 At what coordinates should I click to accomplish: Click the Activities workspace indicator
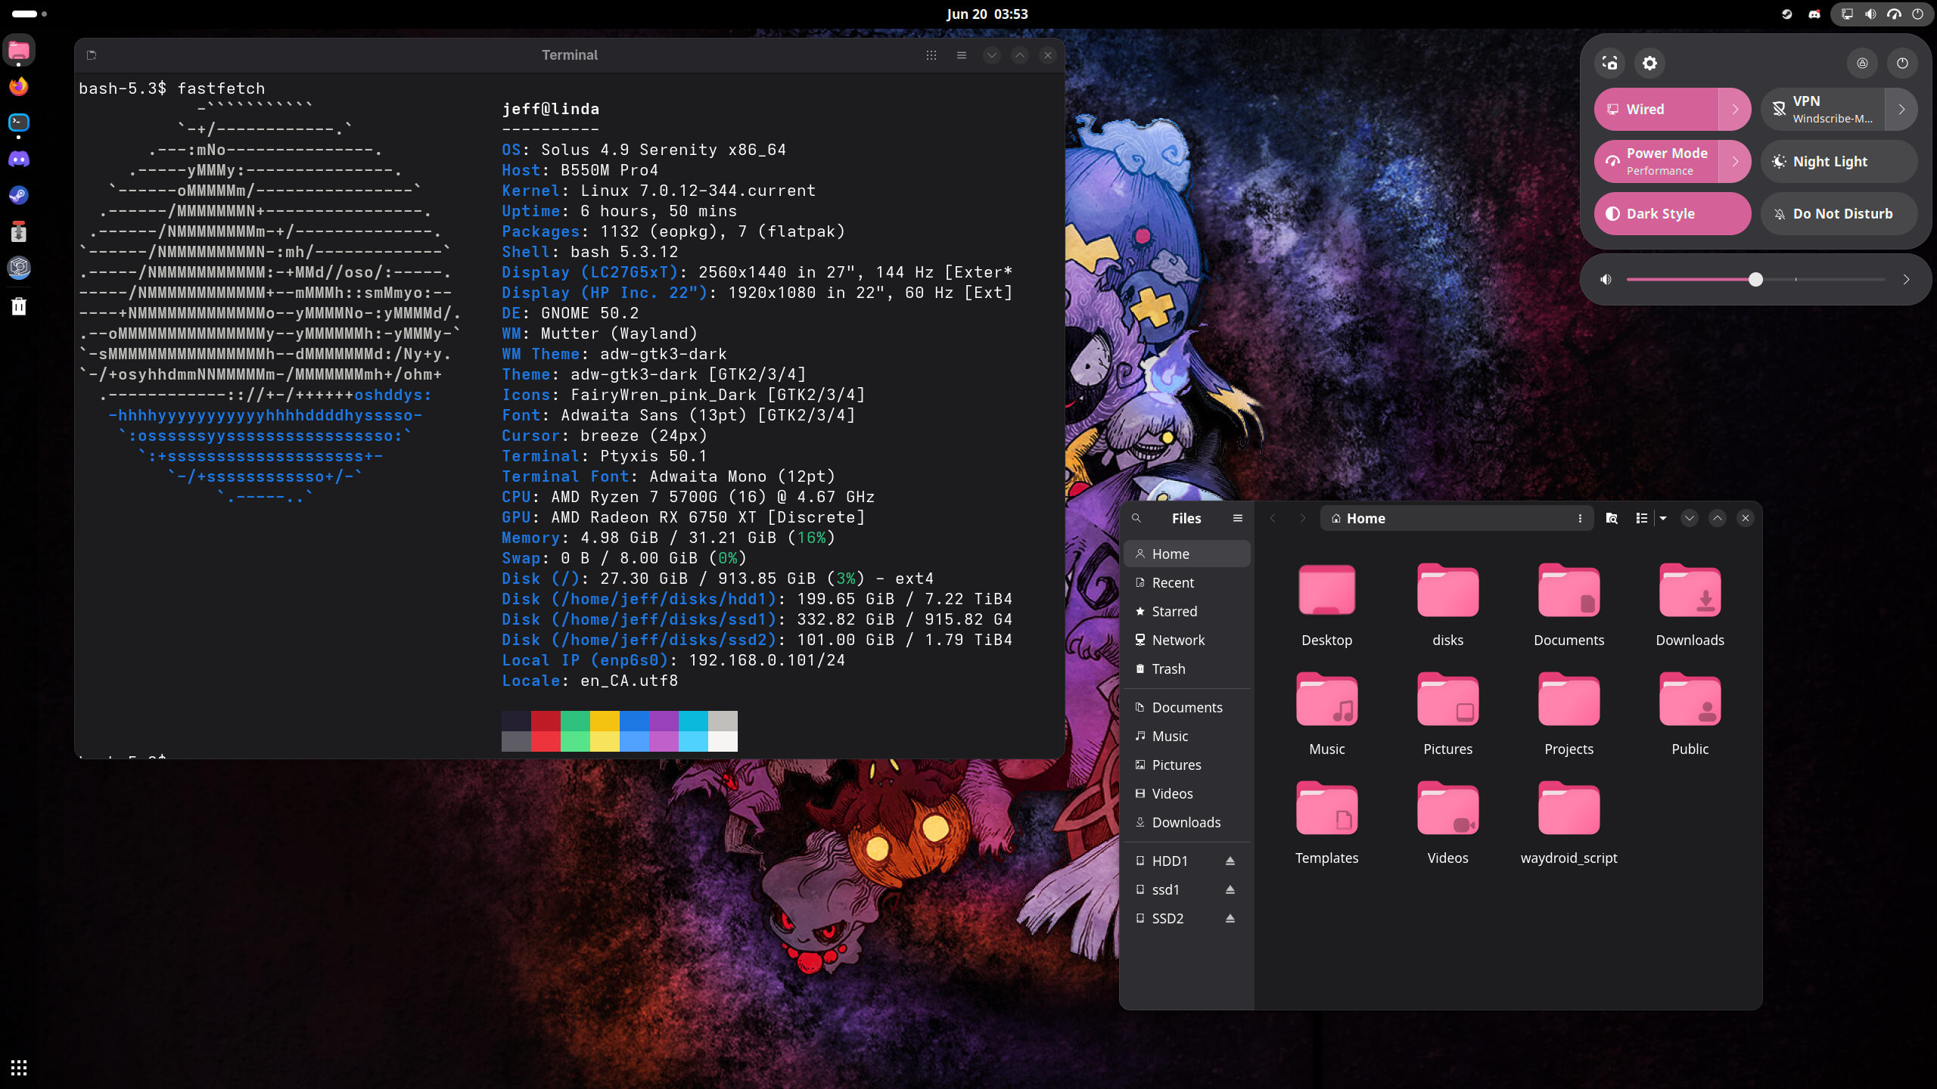pyautogui.click(x=29, y=14)
